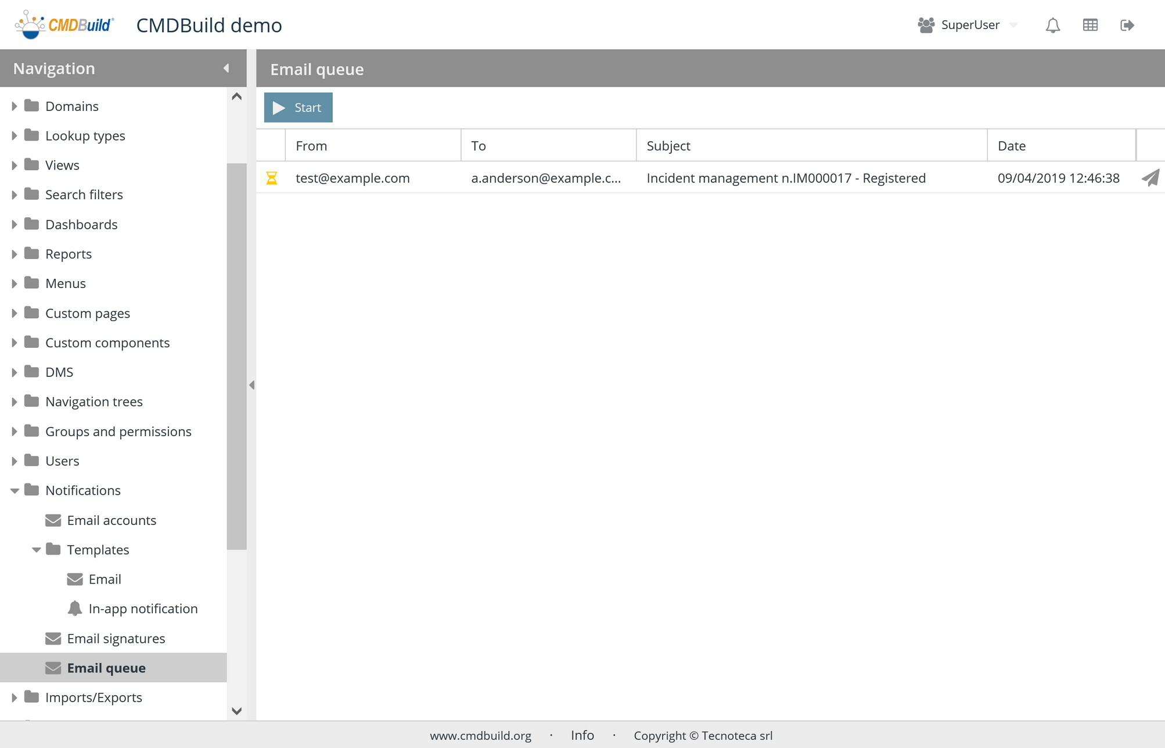
Task: Open In-app notification bell item
Action: [x=142, y=609]
